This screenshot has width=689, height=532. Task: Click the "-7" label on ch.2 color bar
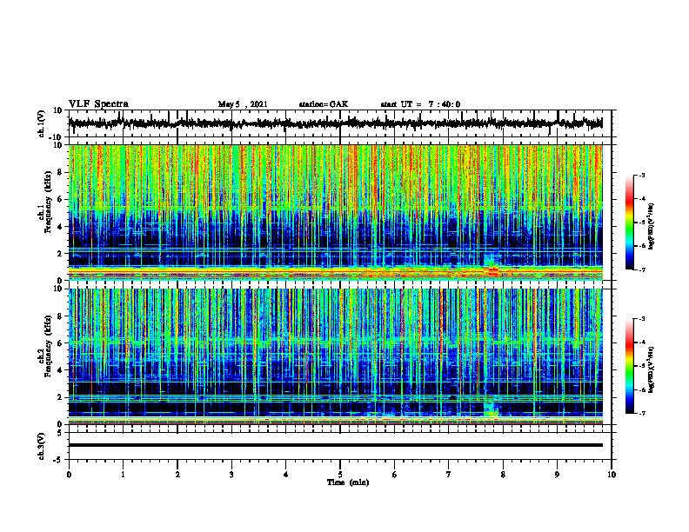coord(641,414)
